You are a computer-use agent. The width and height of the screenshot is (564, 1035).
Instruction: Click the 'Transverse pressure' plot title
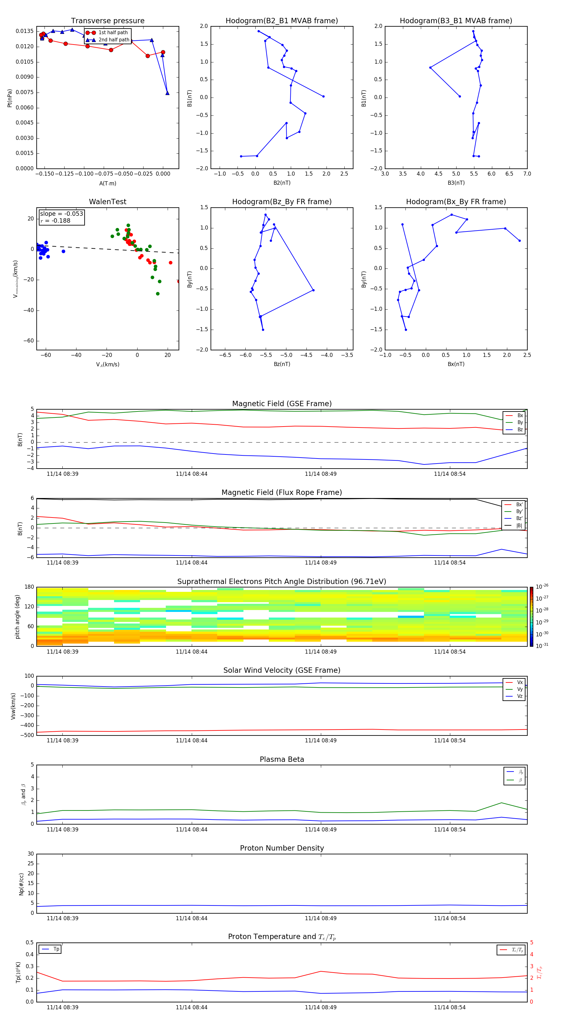pyautogui.click(x=107, y=21)
